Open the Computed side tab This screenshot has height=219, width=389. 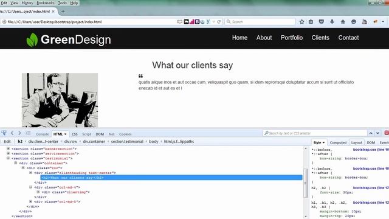click(338, 142)
